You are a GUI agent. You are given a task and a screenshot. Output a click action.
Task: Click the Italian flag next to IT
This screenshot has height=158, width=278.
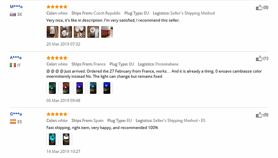click(13, 65)
